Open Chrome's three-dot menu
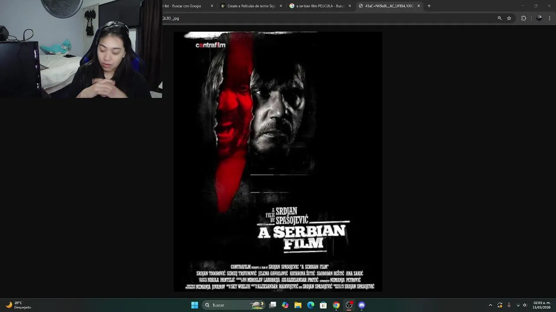The width and height of the screenshot is (556, 312). click(549, 18)
